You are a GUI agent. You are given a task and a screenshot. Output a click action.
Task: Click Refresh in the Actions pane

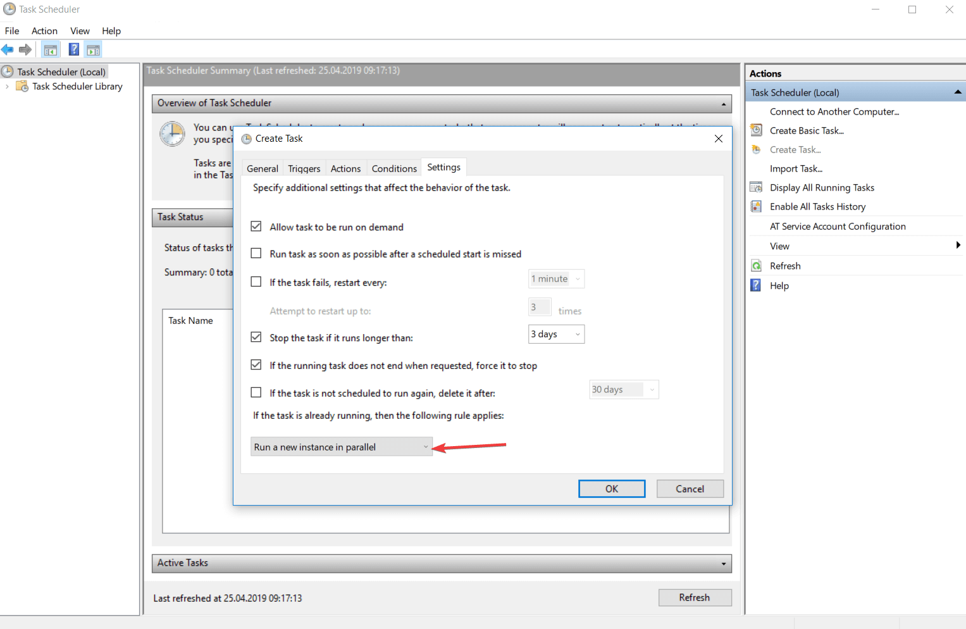[786, 266]
